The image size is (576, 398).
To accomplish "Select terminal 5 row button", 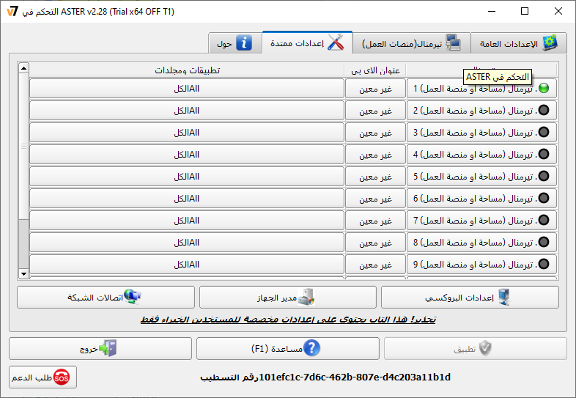I will pyautogui.click(x=481, y=177).
